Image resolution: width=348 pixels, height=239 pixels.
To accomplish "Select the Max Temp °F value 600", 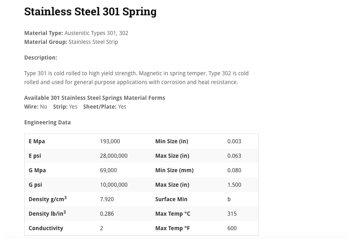I will tap(232, 228).
